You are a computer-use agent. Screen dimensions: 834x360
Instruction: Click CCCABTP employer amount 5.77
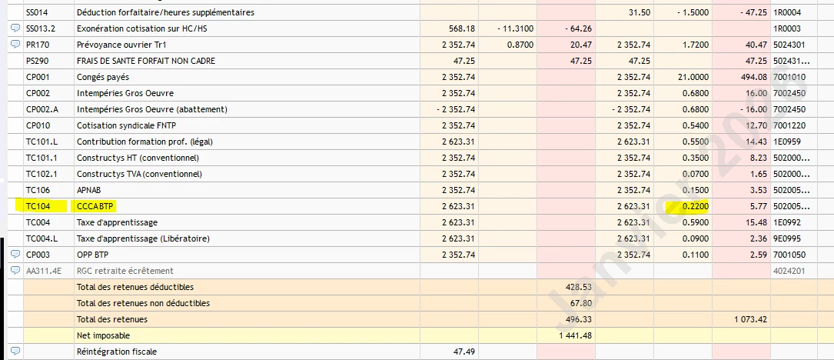tap(759, 207)
